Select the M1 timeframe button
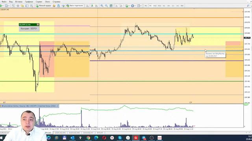 coord(146,6)
